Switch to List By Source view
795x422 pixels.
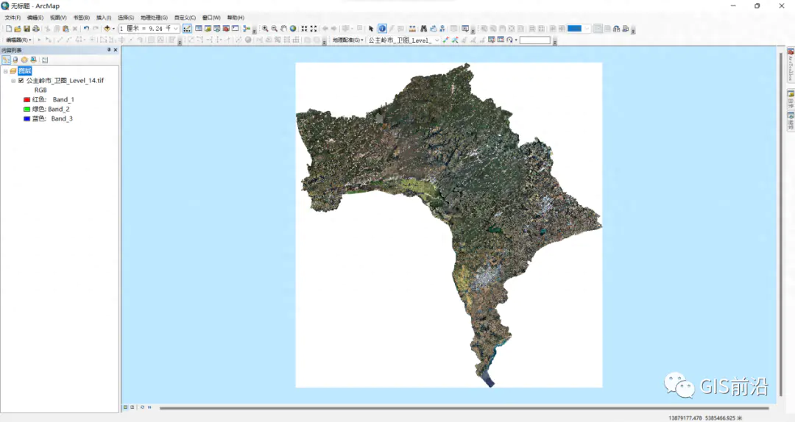[15, 60]
